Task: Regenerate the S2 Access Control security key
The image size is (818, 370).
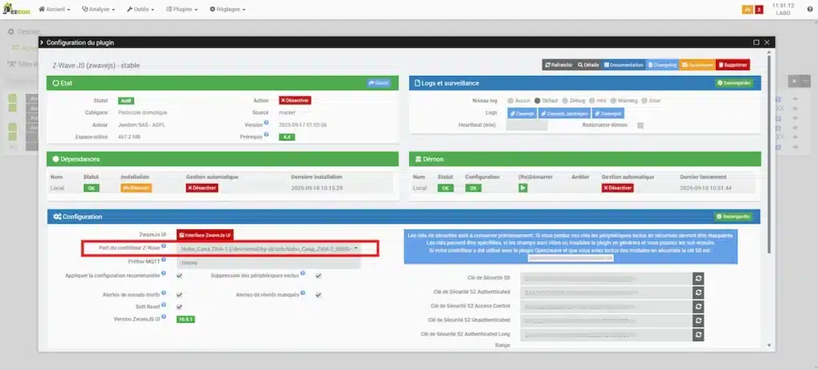Action: click(698, 306)
